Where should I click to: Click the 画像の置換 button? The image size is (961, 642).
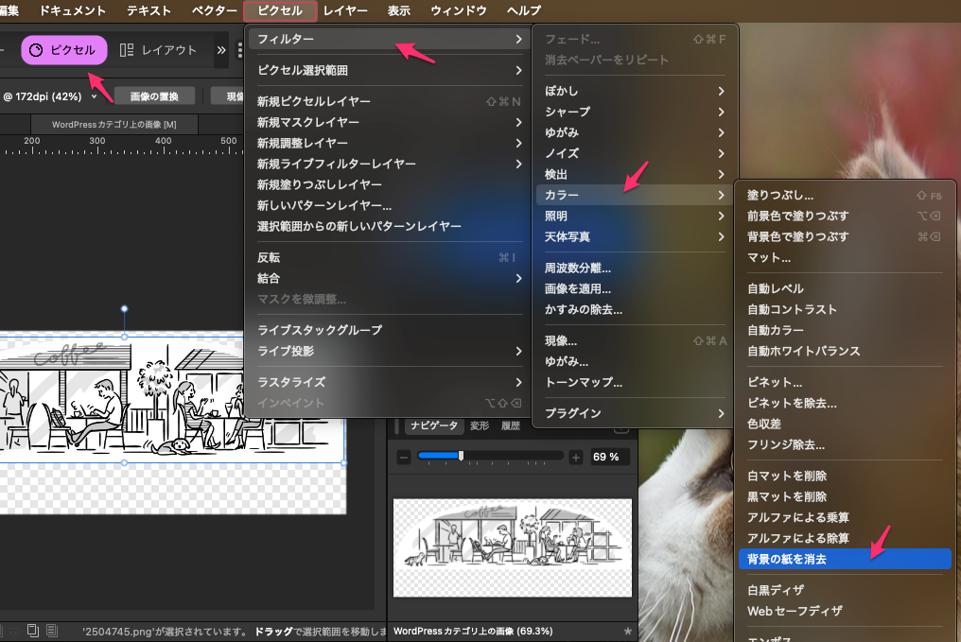click(155, 95)
